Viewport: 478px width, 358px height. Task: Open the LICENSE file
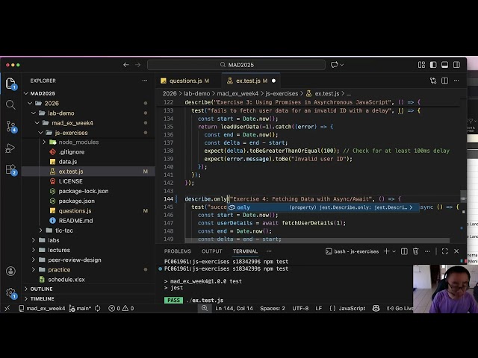(70, 181)
